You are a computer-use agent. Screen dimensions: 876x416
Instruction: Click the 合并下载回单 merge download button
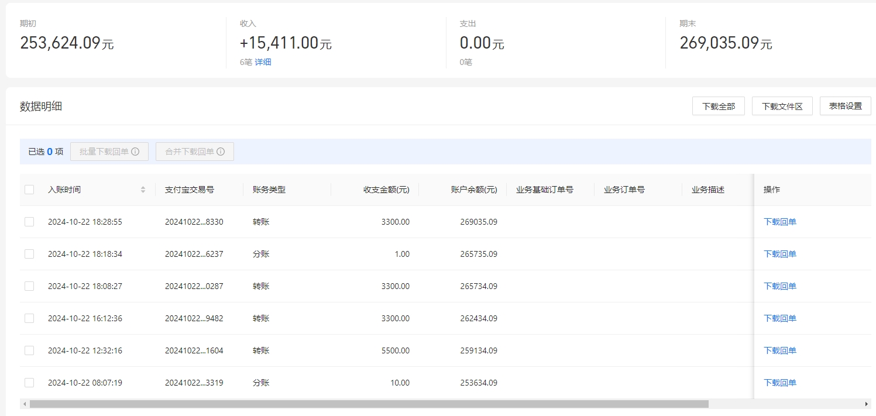click(x=190, y=151)
